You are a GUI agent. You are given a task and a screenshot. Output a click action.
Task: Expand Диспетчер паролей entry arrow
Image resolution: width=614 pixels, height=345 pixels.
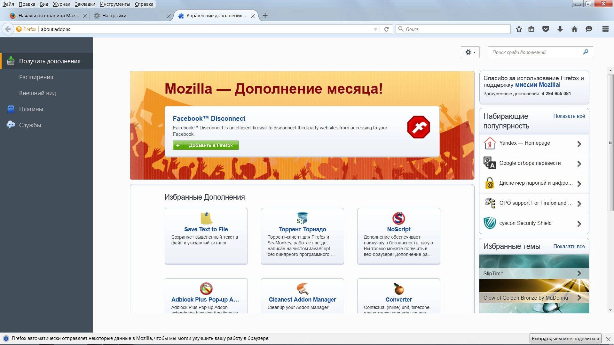coord(579,184)
